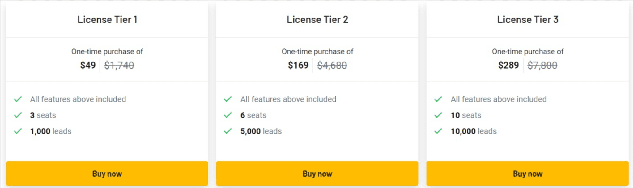Click the $289 price

[508, 65]
